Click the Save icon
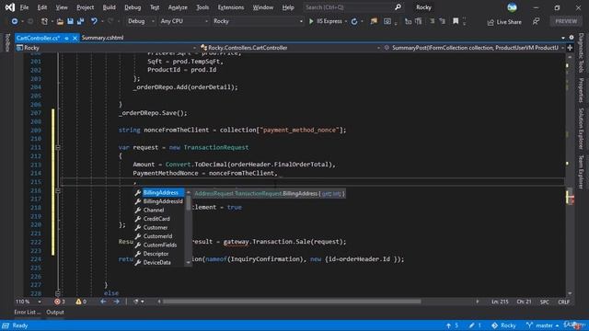 [70, 21]
